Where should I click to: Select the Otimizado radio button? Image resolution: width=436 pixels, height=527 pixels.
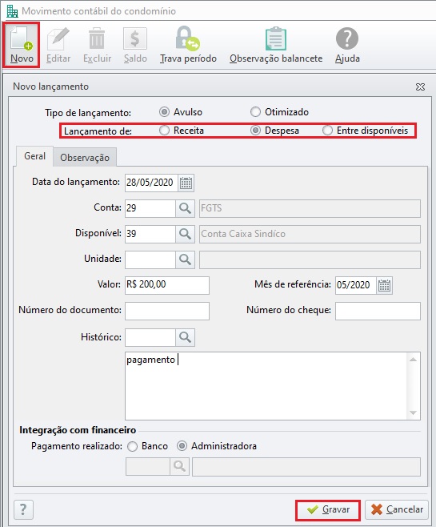(255, 112)
